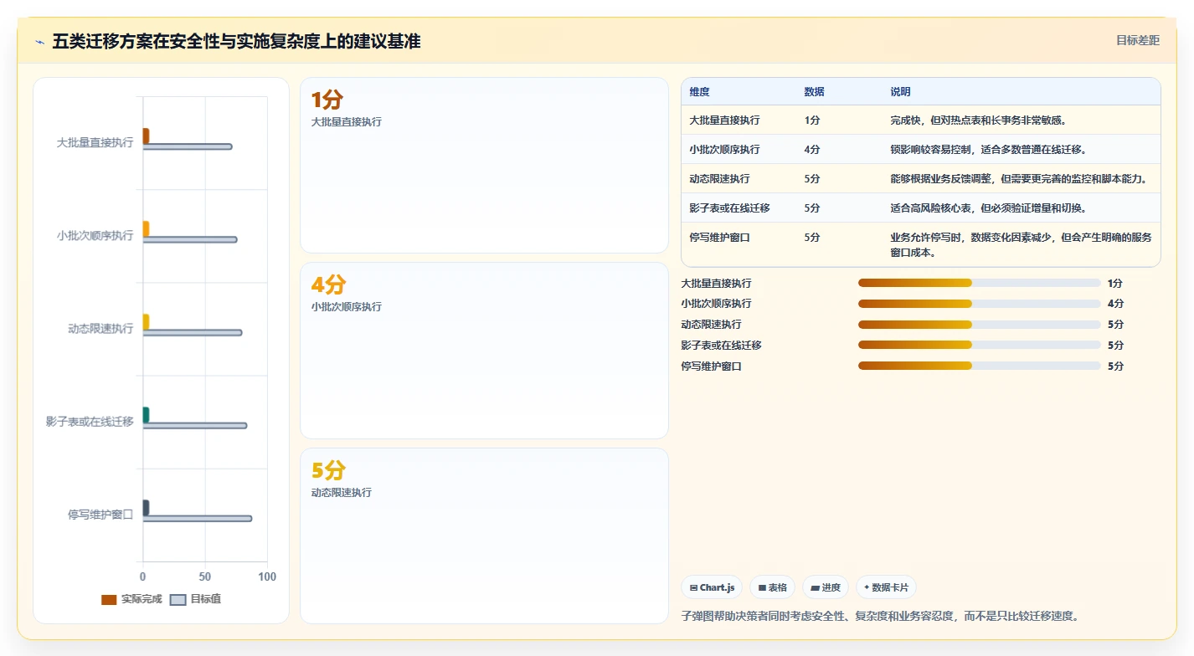Toggle the 实际完成 legend entry
The width and height of the screenshot is (1194, 656).
(x=131, y=599)
